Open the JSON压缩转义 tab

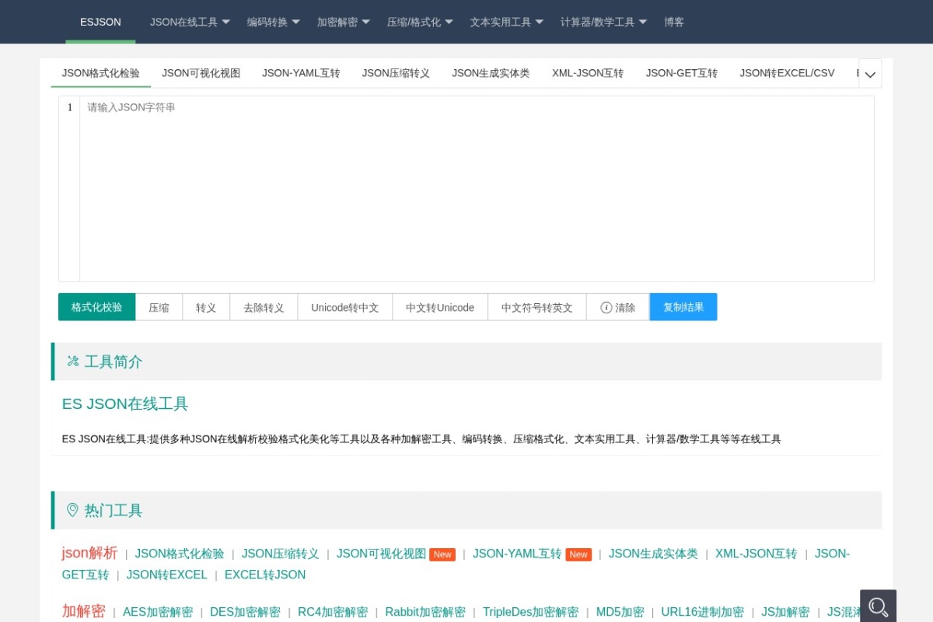pos(396,73)
